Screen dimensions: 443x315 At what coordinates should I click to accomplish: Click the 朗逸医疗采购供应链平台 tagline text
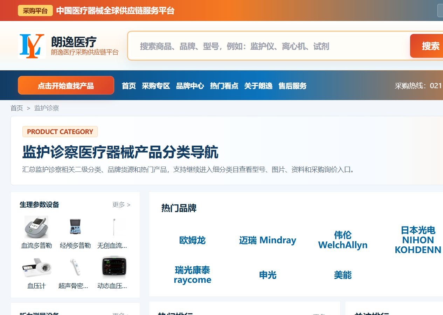85,52
